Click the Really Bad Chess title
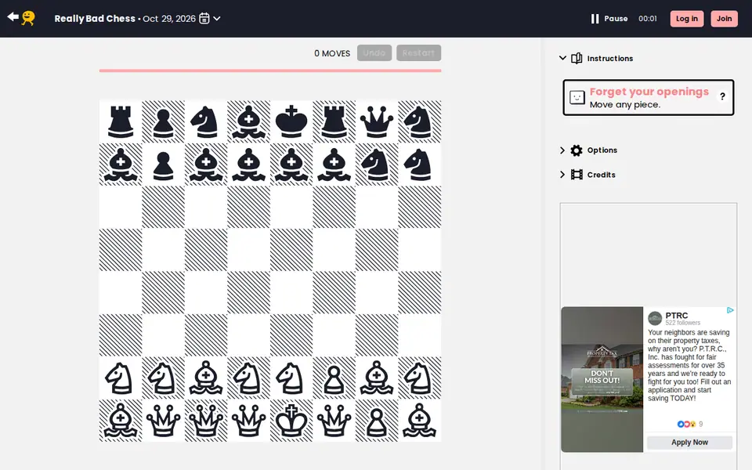 point(95,18)
